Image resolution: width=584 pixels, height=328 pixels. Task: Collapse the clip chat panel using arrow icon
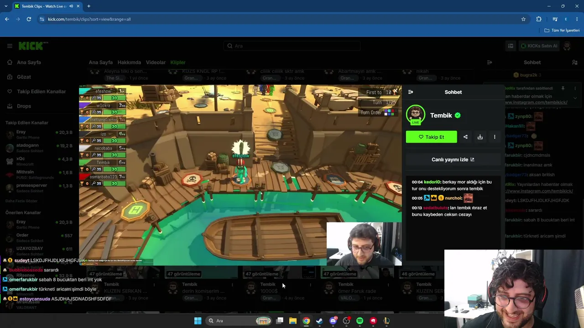411,92
